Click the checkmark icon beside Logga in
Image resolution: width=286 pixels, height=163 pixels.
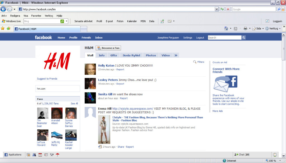[267, 21]
